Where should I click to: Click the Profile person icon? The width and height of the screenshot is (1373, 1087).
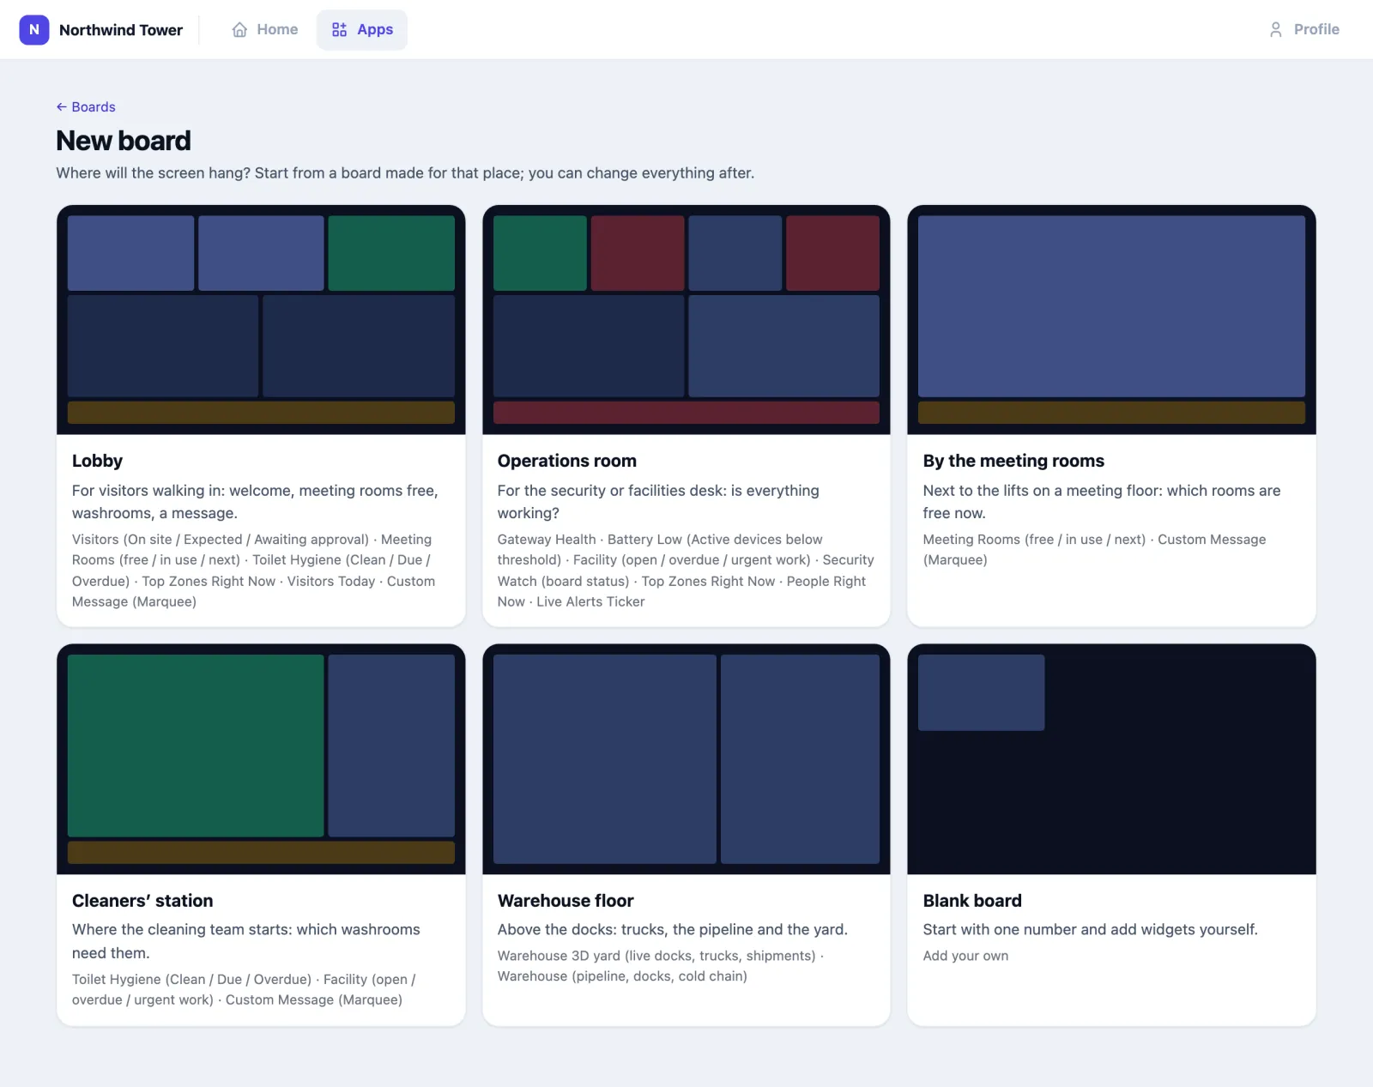[x=1276, y=30]
